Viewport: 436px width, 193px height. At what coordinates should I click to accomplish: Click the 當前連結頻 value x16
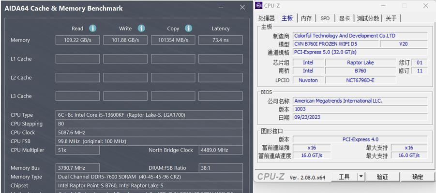point(312,148)
